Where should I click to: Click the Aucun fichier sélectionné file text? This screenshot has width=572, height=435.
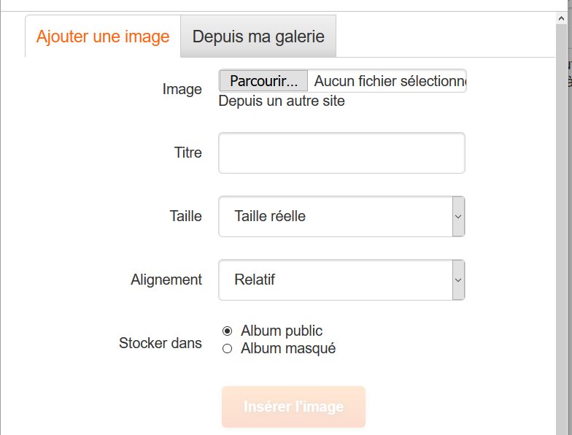pos(389,81)
